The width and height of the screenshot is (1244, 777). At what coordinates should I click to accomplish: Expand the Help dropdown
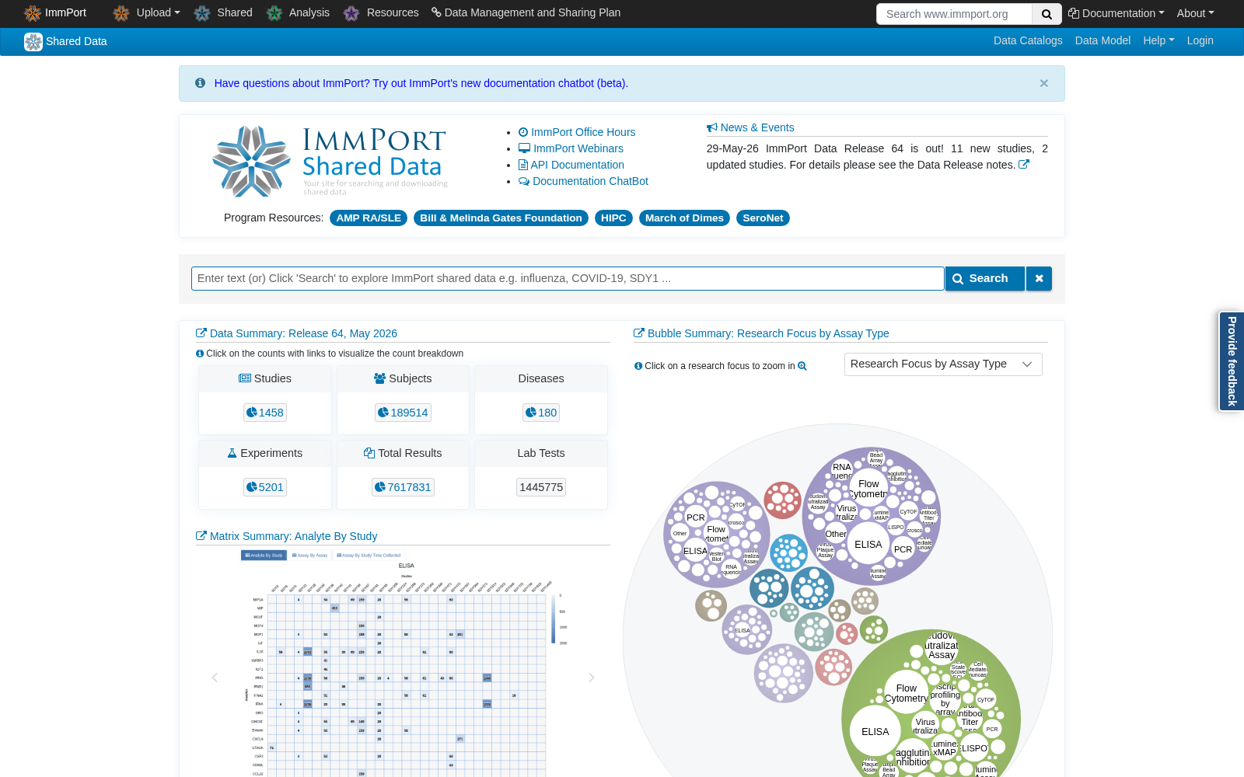[x=1158, y=40]
